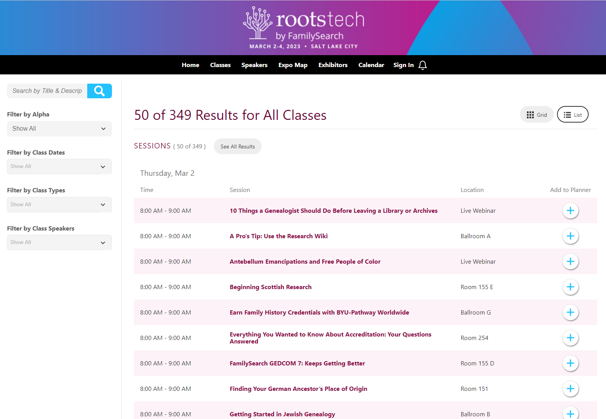Click the RootsTech by FamilySearch logo
The height and width of the screenshot is (419, 606).
pos(303,28)
